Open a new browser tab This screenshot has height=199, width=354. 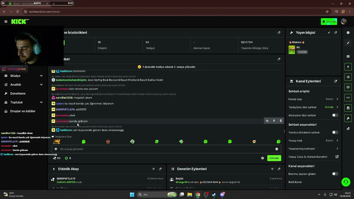point(54,4)
